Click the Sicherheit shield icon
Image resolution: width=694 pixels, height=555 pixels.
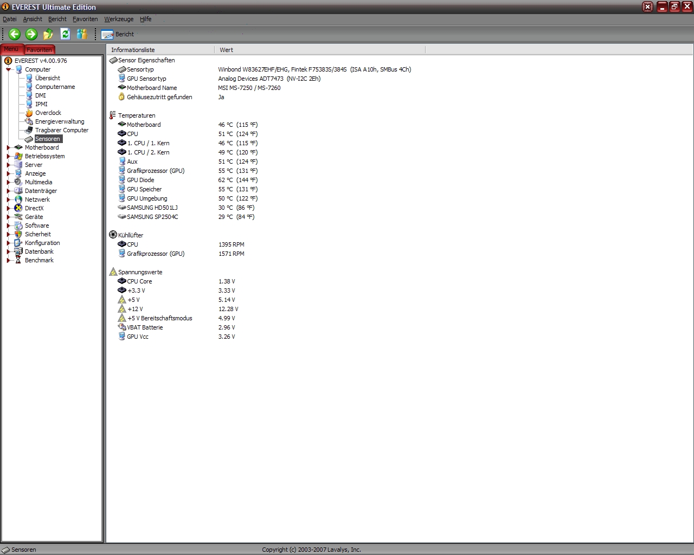18,234
